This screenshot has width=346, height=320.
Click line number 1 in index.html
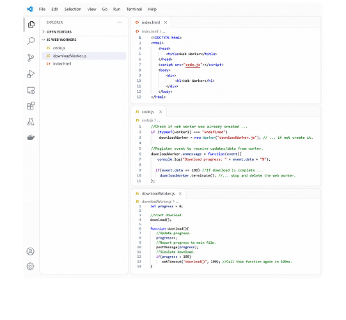[x=139, y=38]
